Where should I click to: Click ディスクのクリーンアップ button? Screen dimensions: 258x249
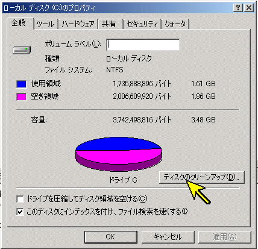tap(202, 177)
